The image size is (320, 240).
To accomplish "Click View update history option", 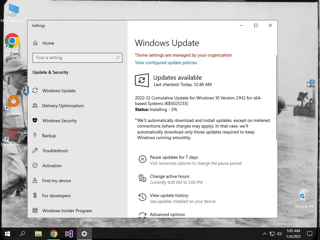I will pyautogui.click(x=169, y=195).
